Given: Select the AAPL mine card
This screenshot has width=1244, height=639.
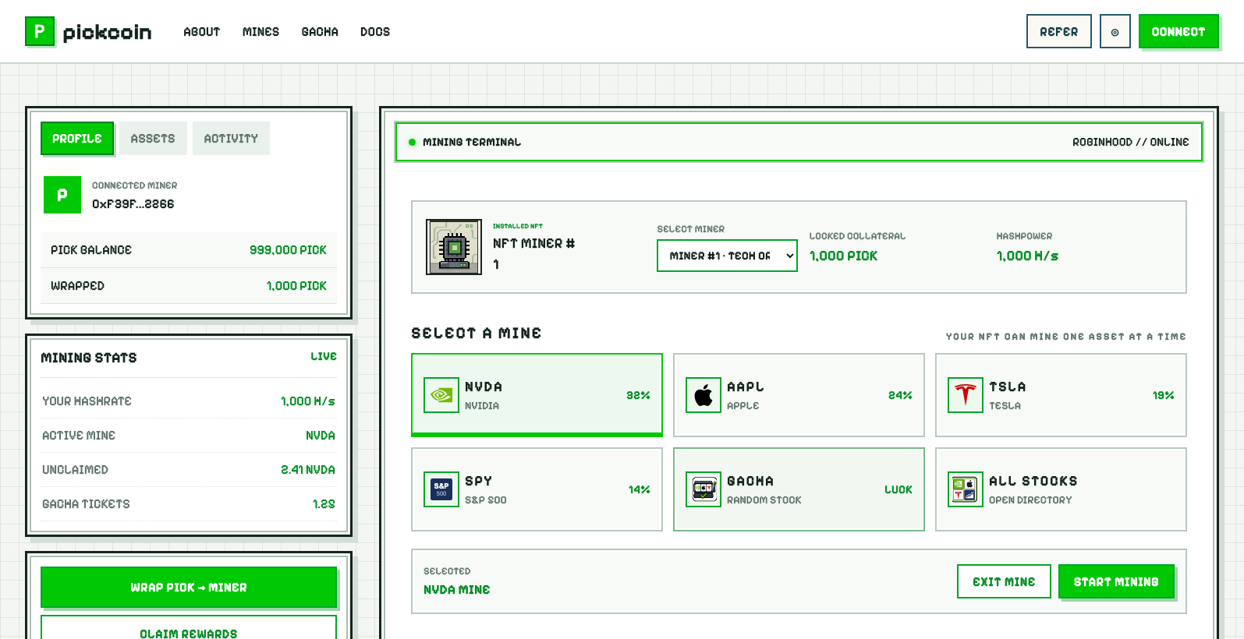Looking at the screenshot, I should point(799,395).
